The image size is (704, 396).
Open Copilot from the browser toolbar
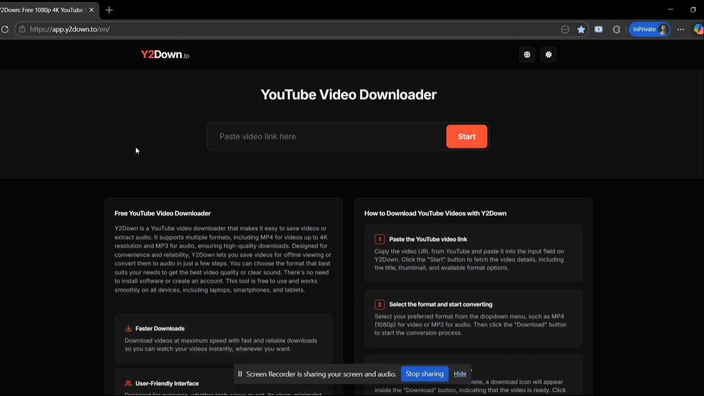click(x=698, y=30)
